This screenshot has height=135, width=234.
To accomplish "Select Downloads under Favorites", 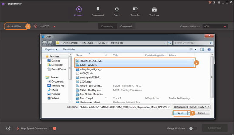I will tap(56, 65).
